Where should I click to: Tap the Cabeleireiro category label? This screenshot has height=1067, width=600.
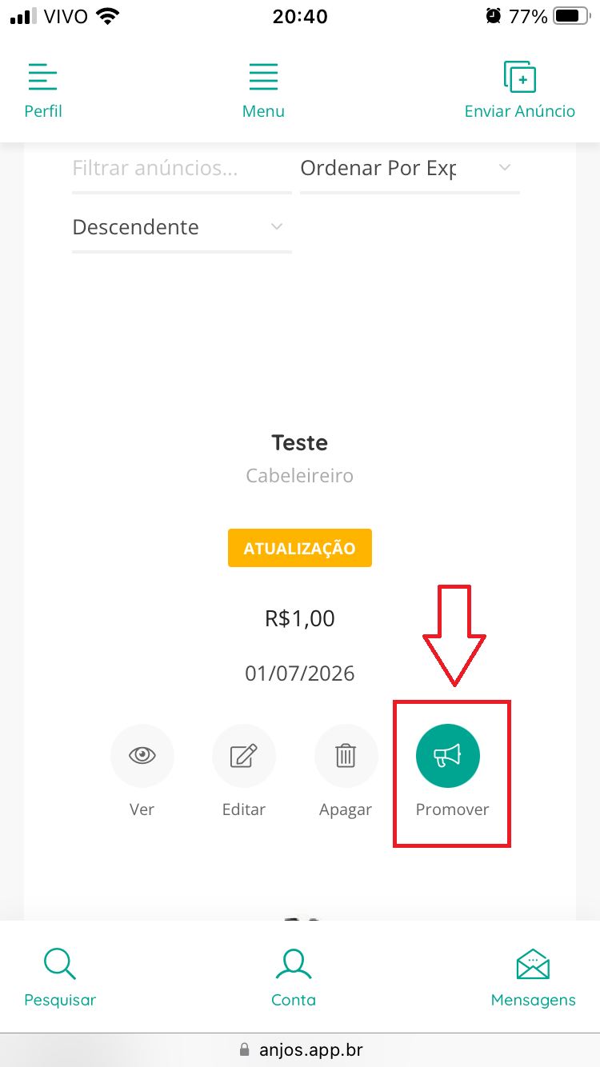[x=300, y=476]
